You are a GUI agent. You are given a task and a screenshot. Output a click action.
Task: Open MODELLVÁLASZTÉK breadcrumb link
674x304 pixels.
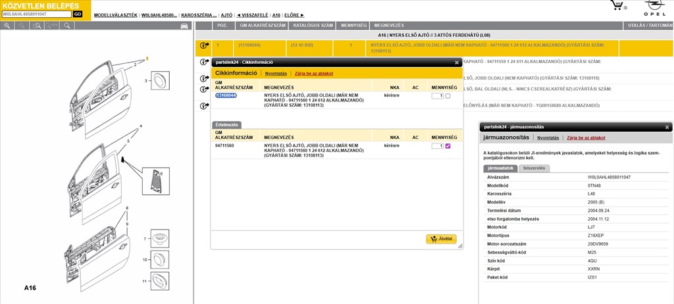[116, 15]
